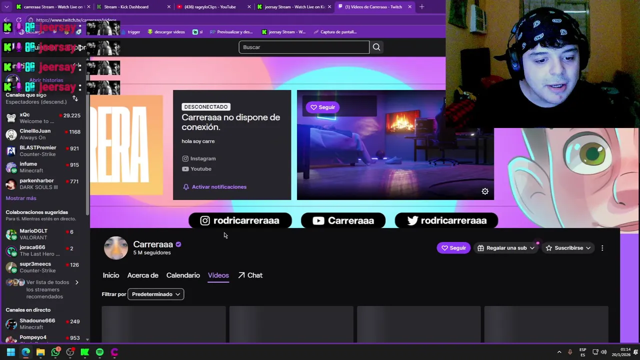
Task: Open CinellIoJuan channel in sidebar
Action: coord(44,134)
